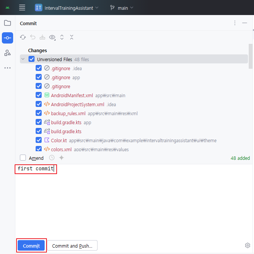Click the Expand All icon

62,37
